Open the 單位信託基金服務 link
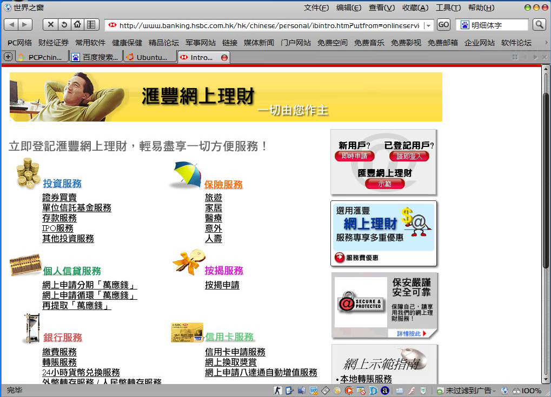This screenshot has width=551, height=397. coord(77,208)
